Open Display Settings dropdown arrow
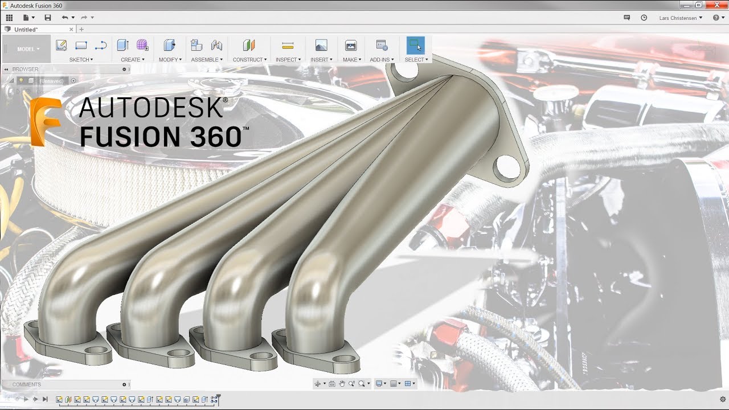The image size is (729, 410). [x=386, y=384]
